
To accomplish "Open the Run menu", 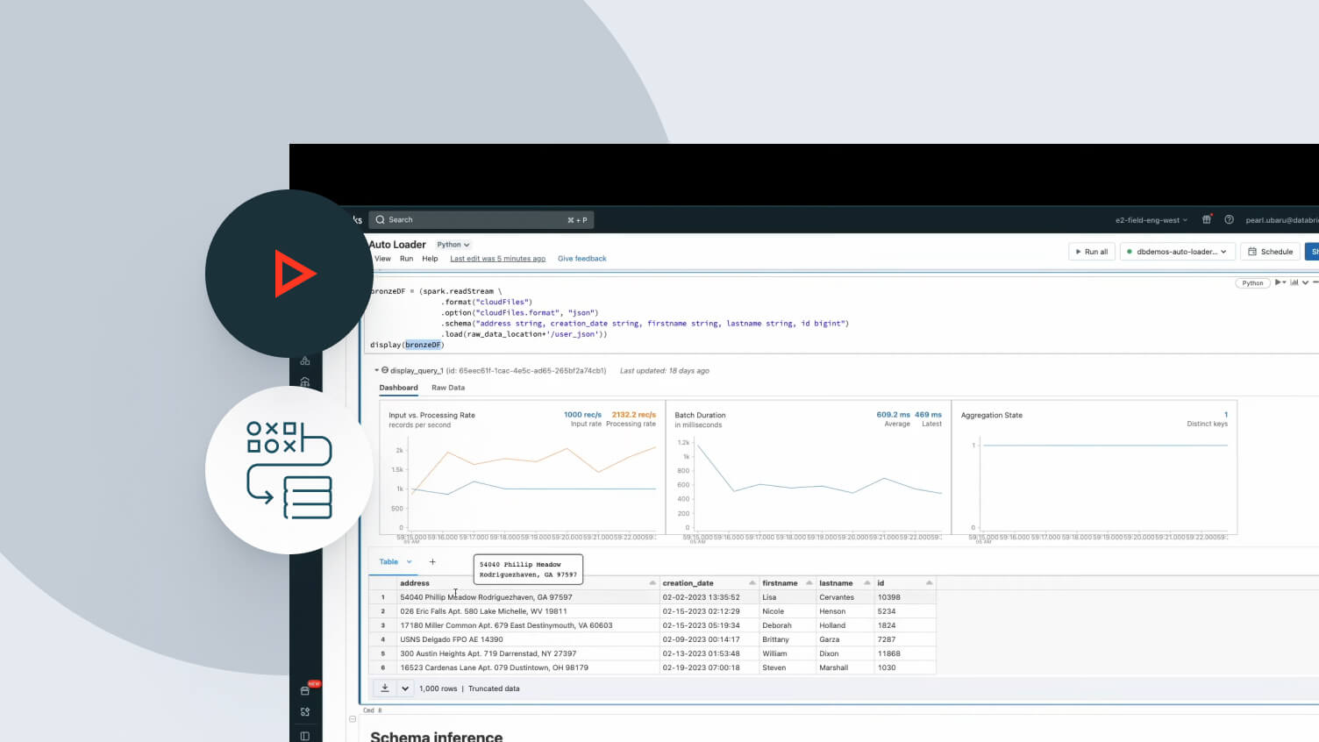I will coord(406,259).
